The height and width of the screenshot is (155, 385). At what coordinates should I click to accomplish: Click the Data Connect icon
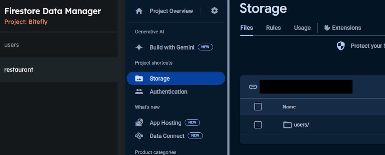point(139,136)
